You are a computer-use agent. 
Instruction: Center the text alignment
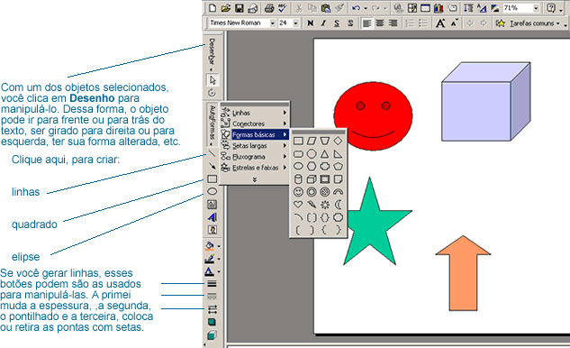coord(380,23)
